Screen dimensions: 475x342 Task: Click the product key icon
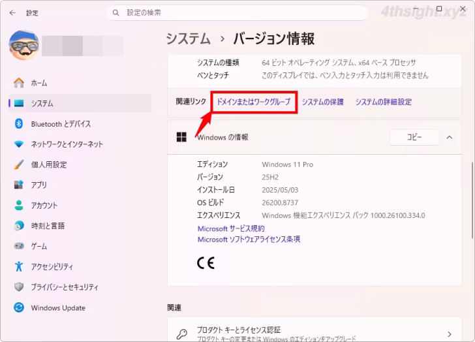tap(182, 334)
